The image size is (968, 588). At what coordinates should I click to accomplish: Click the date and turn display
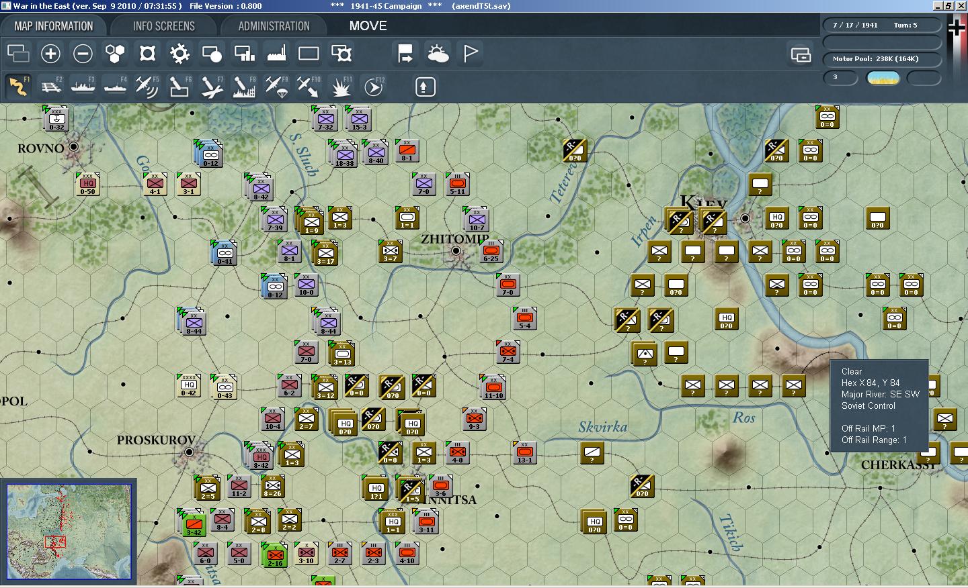[881, 26]
